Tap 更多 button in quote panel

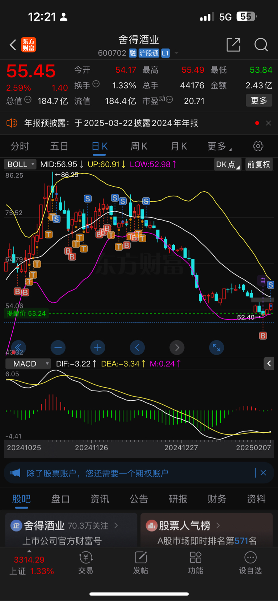(259, 100)
